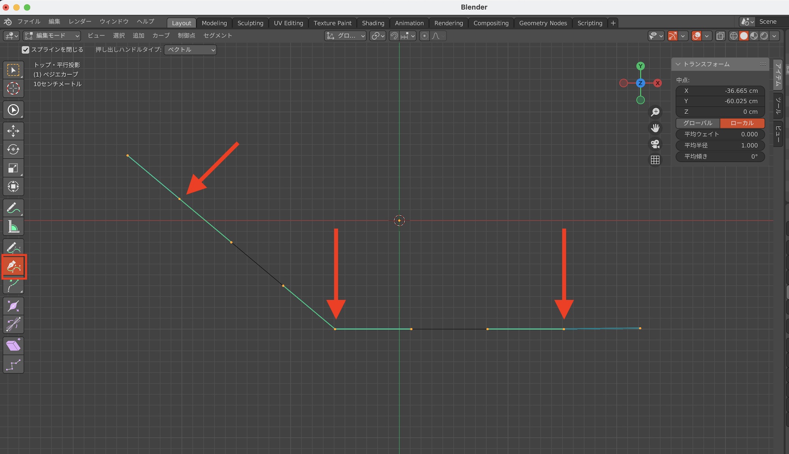Toggle camera view with camera icon
The image size is (789, 454).
coord(655,144)
